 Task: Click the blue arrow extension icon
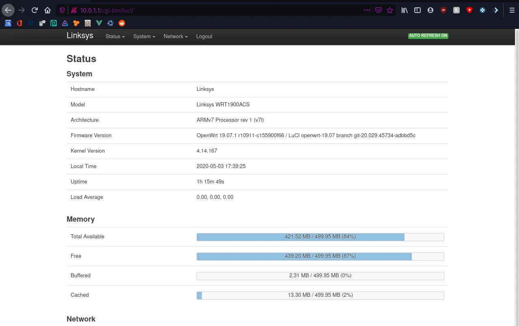coord(495,10)
